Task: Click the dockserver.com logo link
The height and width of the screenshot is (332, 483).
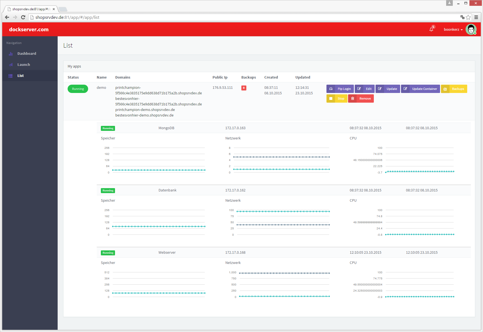Action: 29,30
